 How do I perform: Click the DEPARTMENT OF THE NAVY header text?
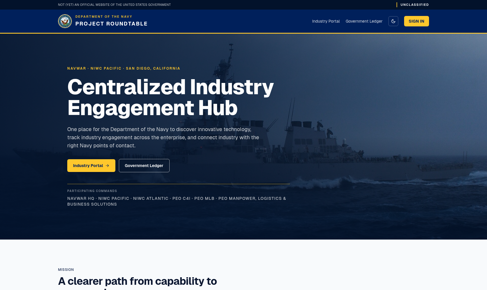coord(104,17)
